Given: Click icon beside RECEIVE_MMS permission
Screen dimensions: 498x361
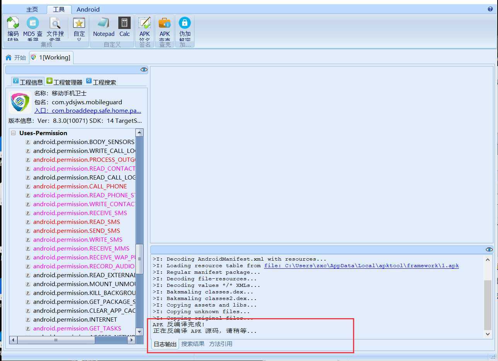Looking at the screenshot, I should 28,249.
